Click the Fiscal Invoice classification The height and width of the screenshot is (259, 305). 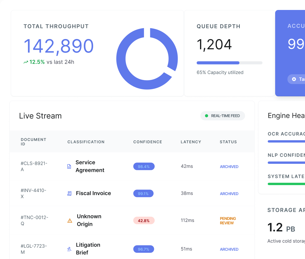(x=93, y=193)
